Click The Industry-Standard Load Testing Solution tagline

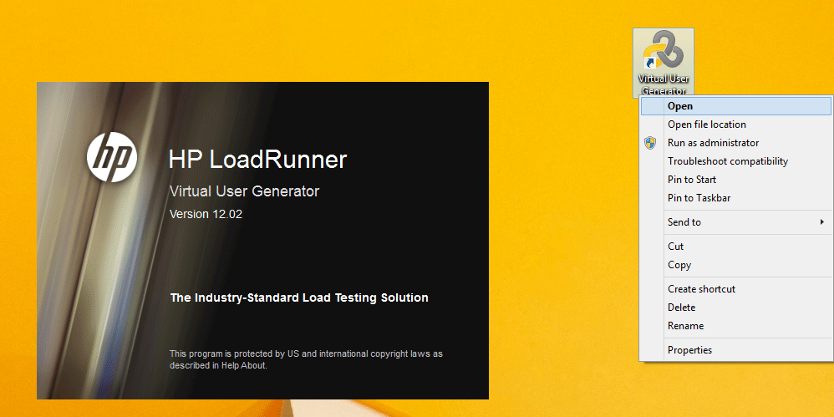(299, 297)
